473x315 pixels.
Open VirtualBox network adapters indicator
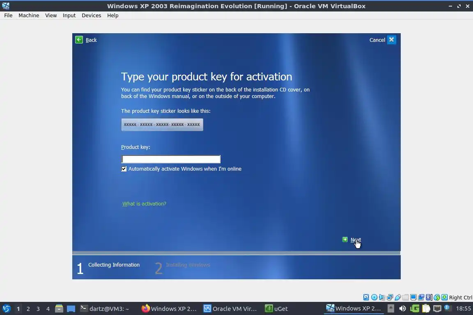click(390, 297)
